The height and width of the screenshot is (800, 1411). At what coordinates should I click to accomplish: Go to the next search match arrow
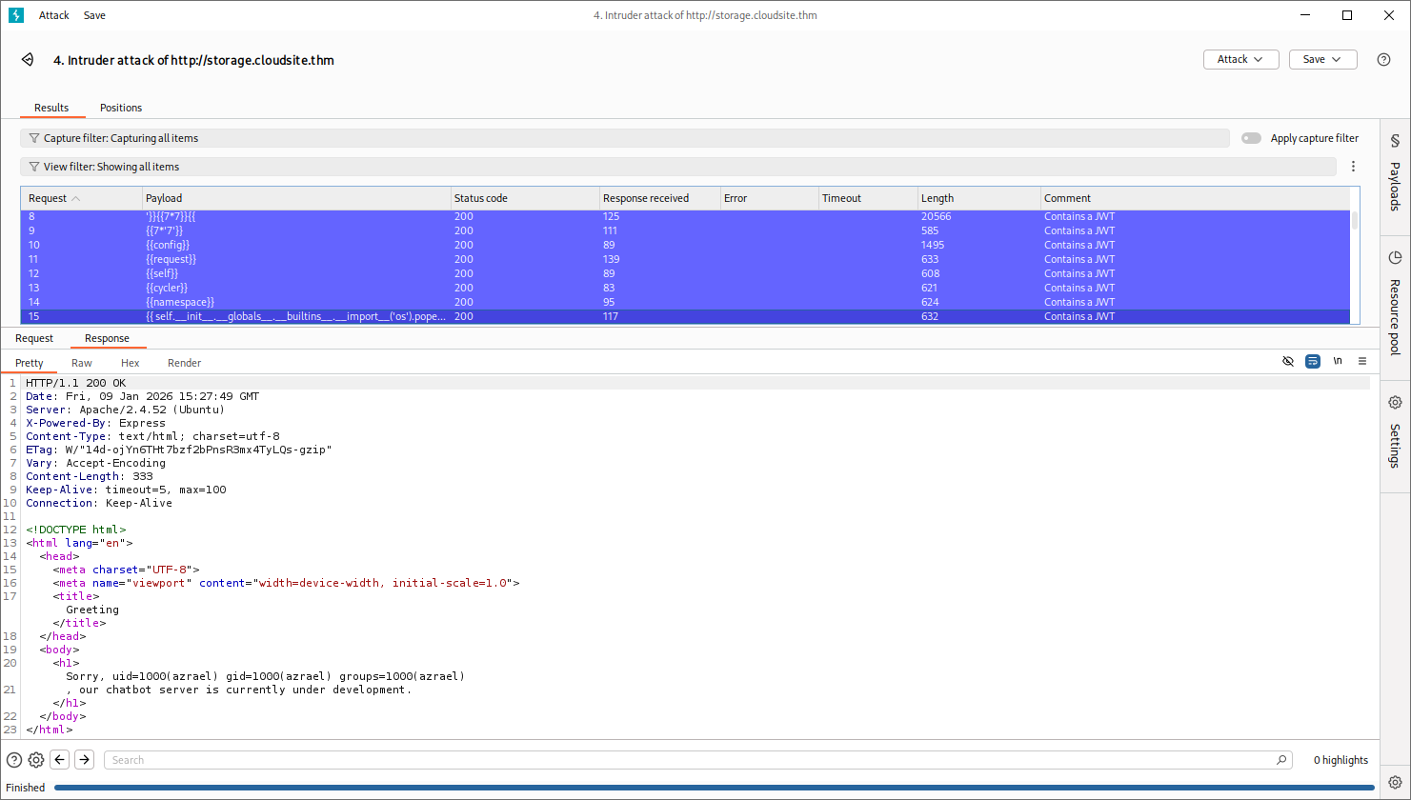85,760
